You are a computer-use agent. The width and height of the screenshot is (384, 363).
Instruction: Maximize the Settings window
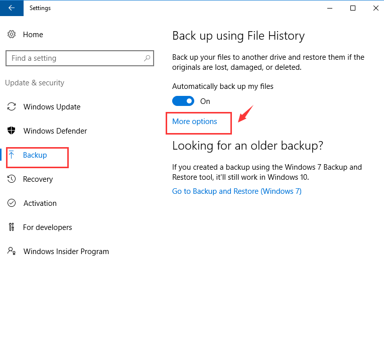tap(353, 8)
